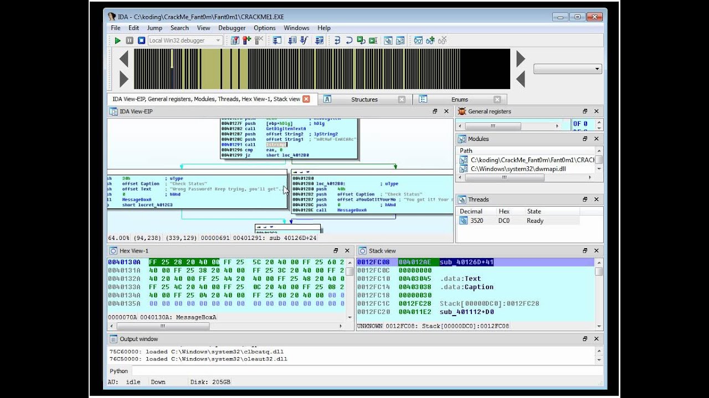Click the delete watch icon
Screen dimensions: 709x398
442,40
